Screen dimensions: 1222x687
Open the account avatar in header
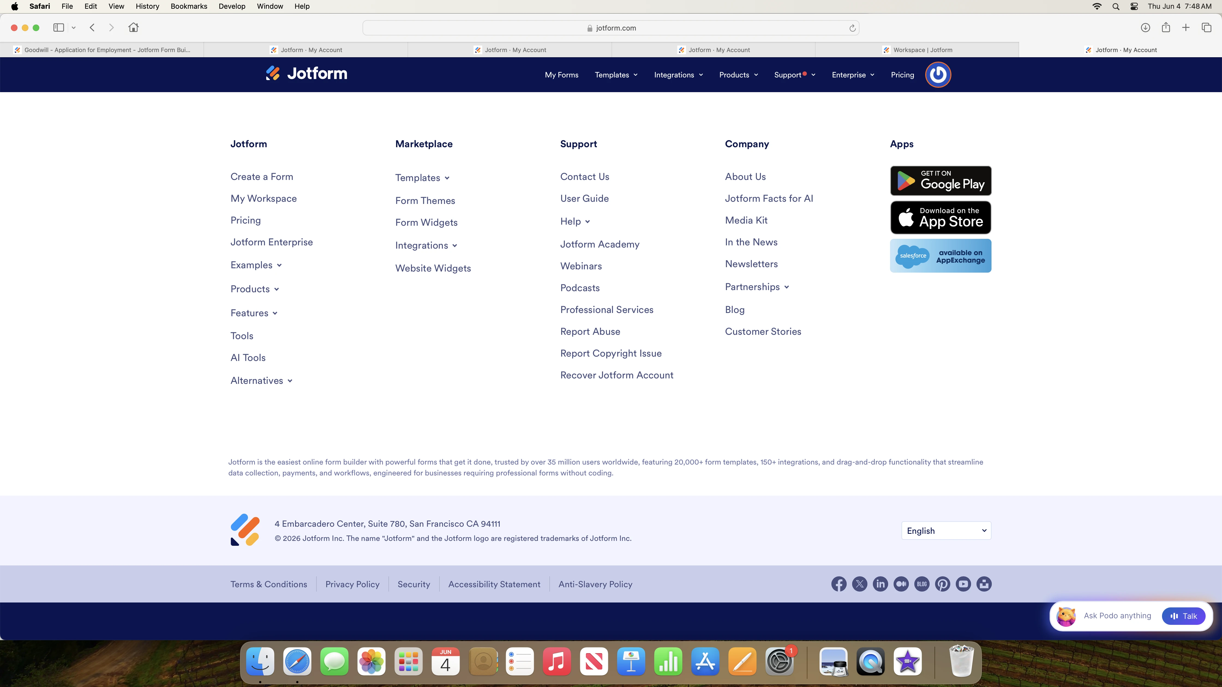[x=938, y=74]
